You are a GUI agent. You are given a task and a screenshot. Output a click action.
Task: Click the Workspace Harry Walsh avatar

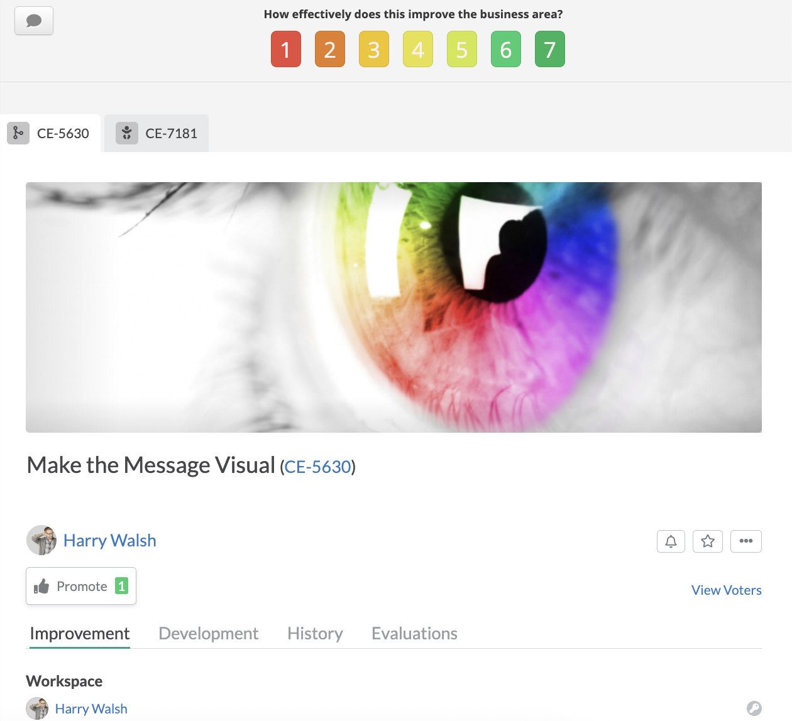coord(37,708)
